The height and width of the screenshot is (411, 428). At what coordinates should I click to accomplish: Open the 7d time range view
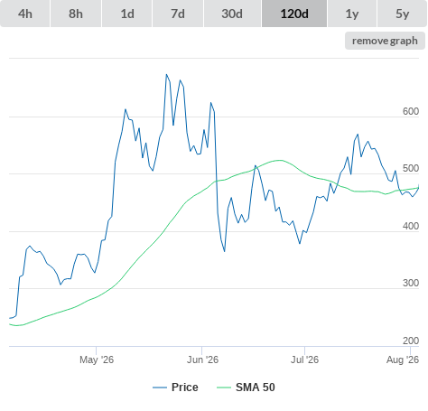tap(178, 14)
